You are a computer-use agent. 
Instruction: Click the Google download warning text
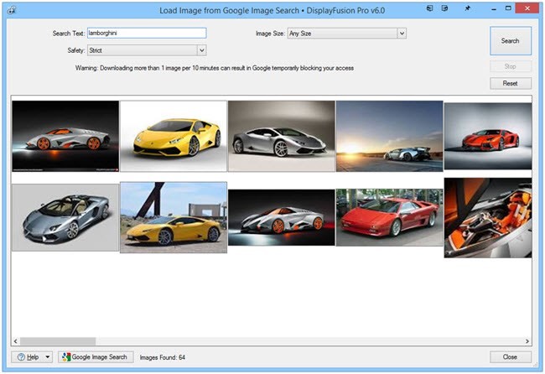215,68
